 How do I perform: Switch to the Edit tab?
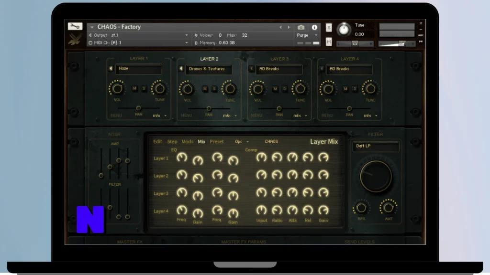click(157, 141)
